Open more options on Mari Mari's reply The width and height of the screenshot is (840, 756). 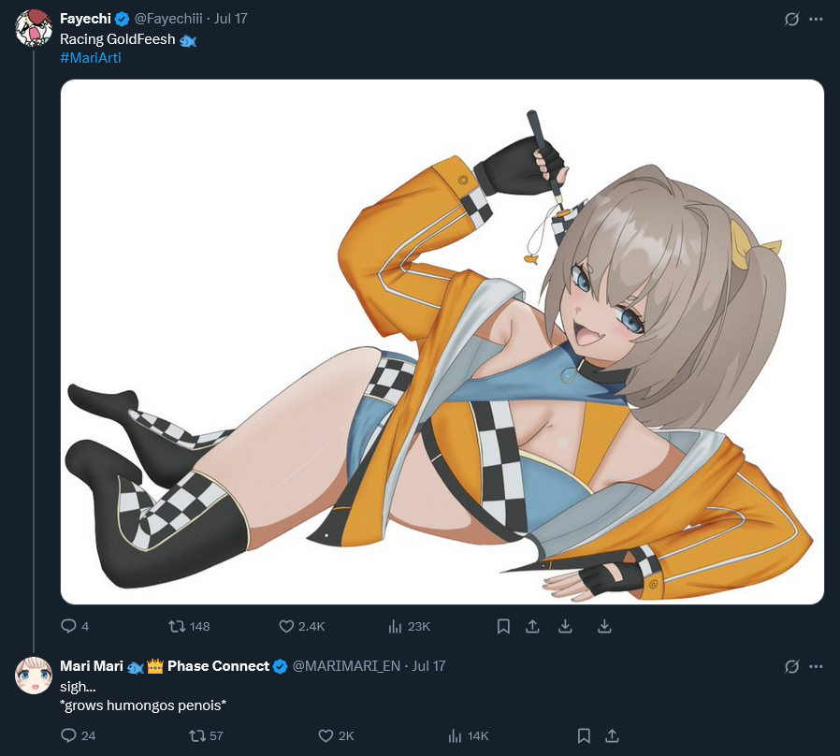(x=816, y=666)
